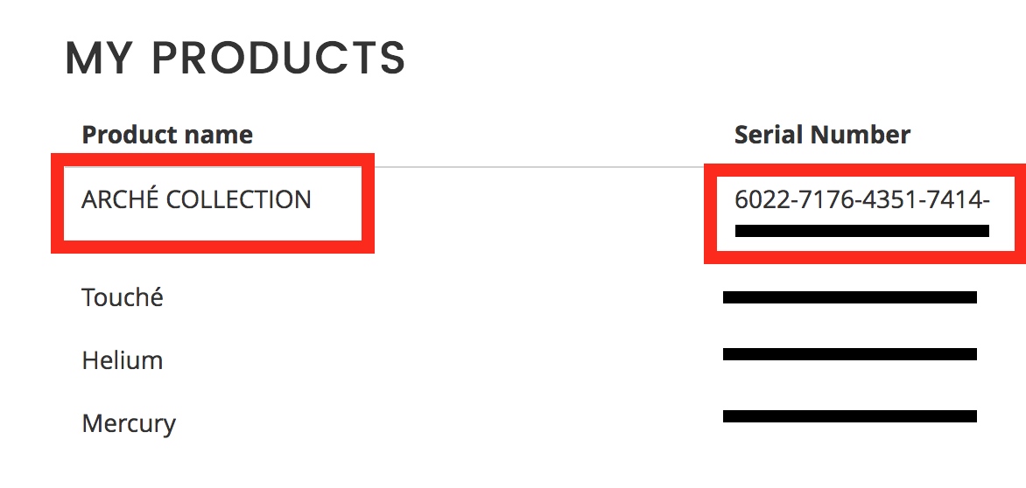The image size is (1026, 488).
Task: Select the ARCHÉ COLLECTION product entry
Action: pos(196,199)
